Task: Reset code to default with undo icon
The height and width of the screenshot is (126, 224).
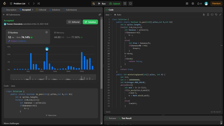Action: tap(216, 14)
